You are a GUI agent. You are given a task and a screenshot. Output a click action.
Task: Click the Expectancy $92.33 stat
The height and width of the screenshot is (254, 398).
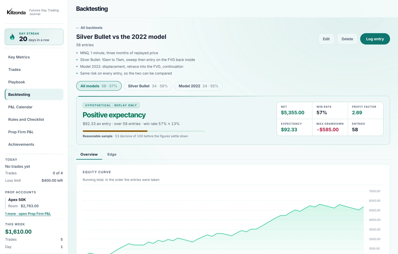click(x=295, y=127)
